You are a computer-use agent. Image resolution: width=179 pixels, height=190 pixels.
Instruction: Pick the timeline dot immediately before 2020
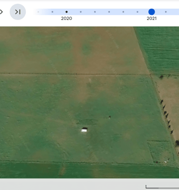point(53,12)
